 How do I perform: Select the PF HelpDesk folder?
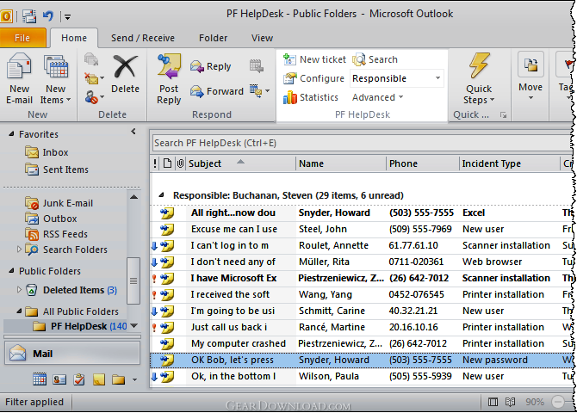click(80, 326)
